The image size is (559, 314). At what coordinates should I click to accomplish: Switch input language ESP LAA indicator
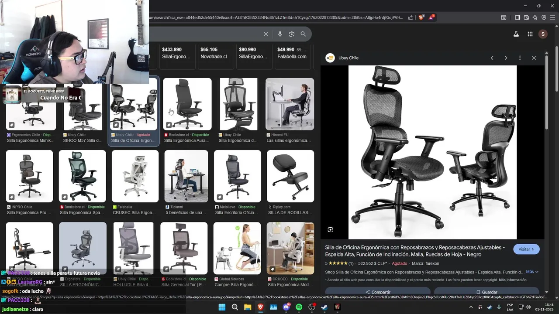pyautogui.click(x=510, y=307)
